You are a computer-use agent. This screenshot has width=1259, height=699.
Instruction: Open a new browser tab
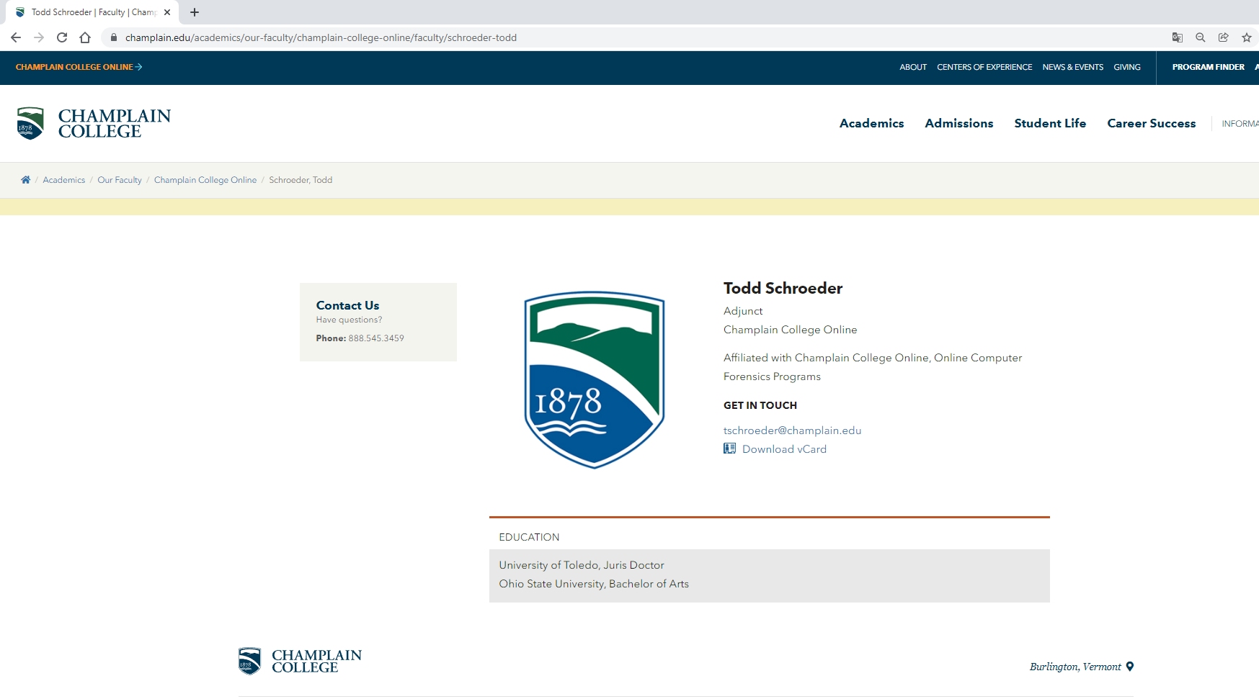[195, 12]
